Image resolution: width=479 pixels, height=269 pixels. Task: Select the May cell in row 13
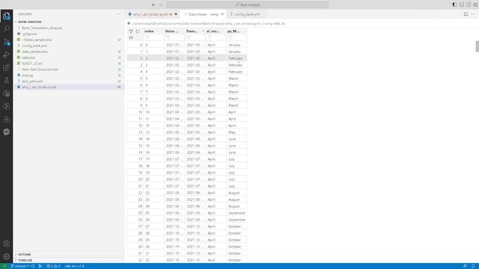coord(237,132)
